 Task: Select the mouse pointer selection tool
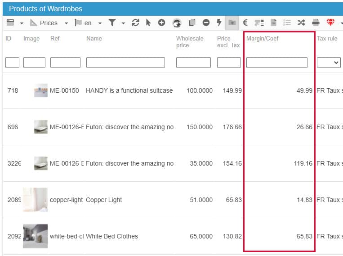click(148, 22)
